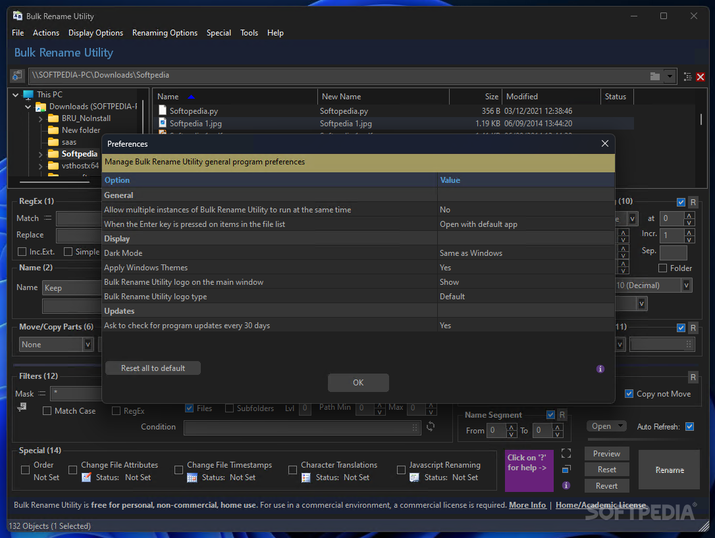The height and width of the screenshot is (538, 715).
Task: Open the Special menu
Action: (219, 33)
